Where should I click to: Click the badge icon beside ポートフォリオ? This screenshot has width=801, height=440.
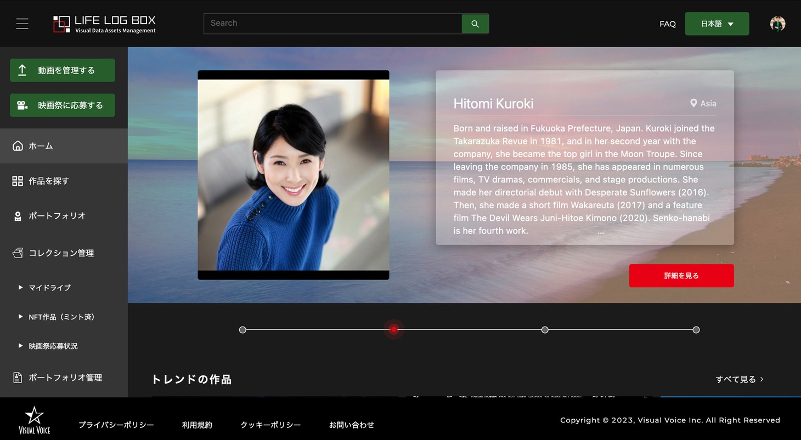tap(18, 216)
